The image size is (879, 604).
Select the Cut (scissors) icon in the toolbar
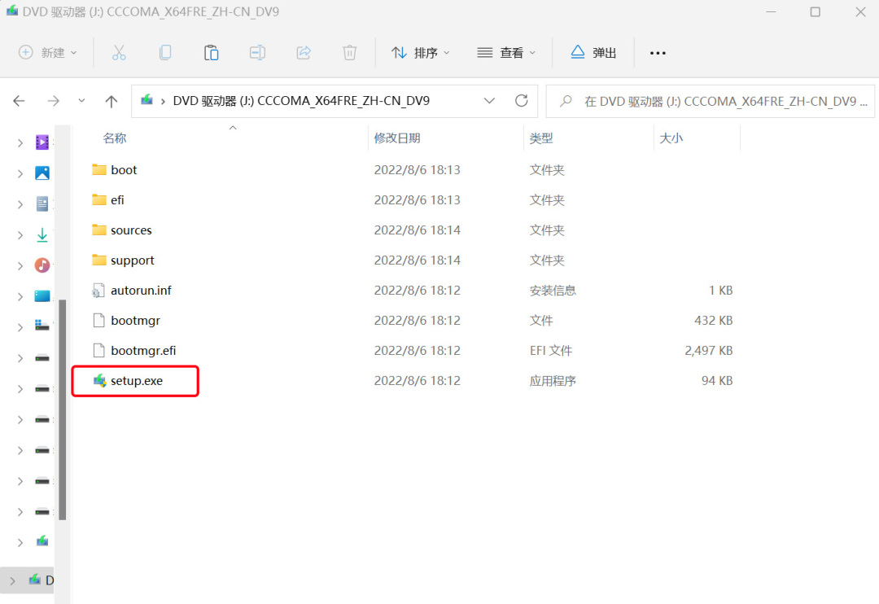point(120,52)
